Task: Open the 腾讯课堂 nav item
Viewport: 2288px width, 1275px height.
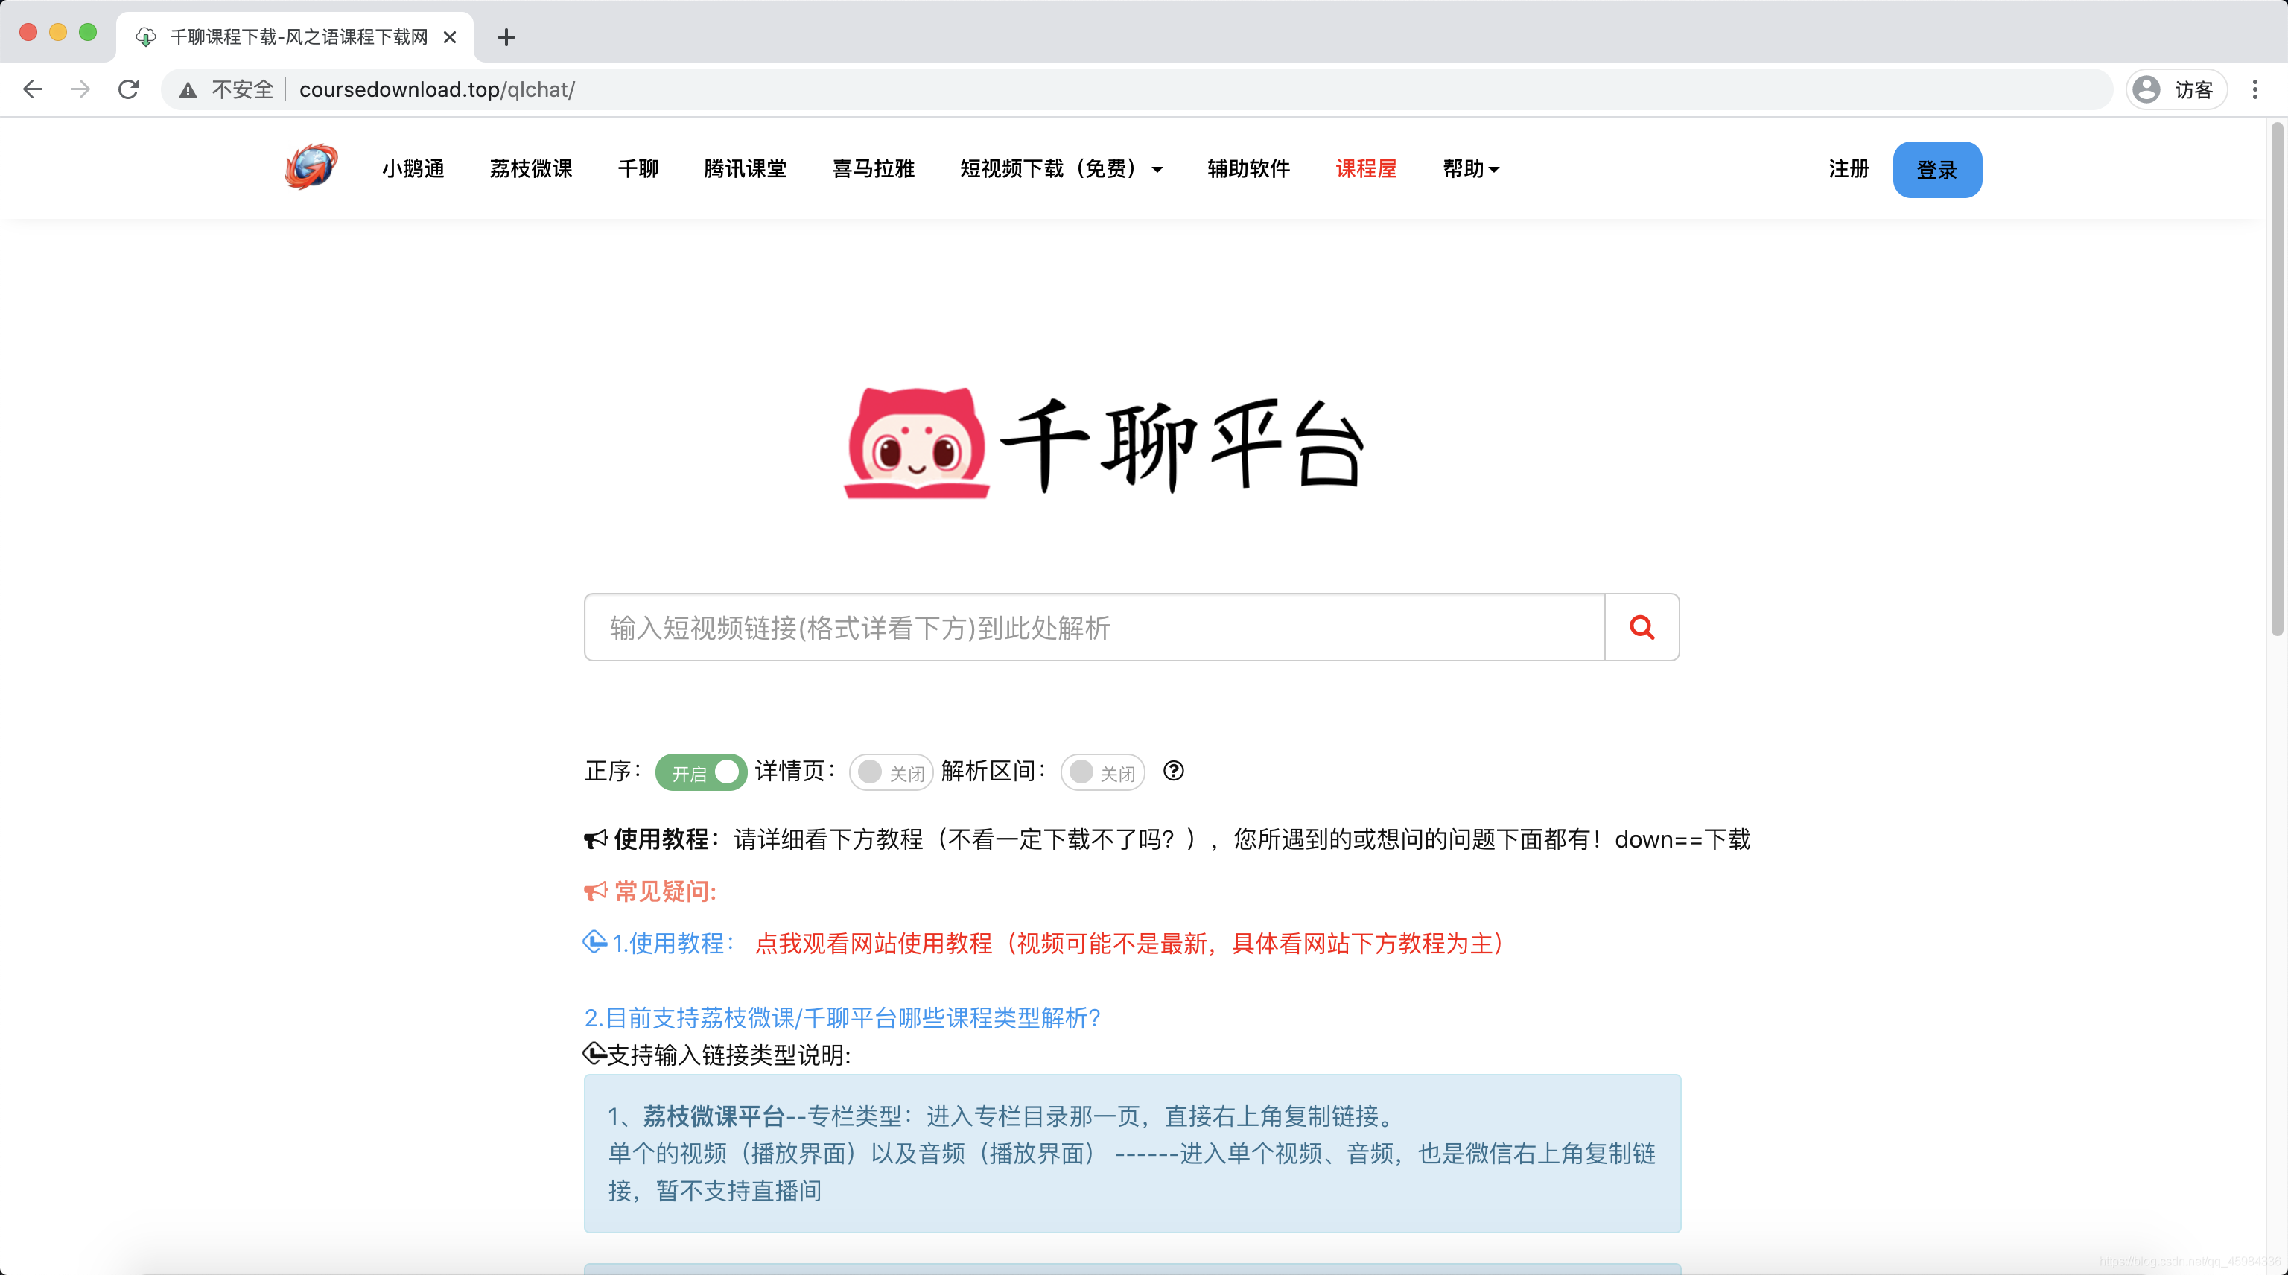Action: click(x=746, y=169)
